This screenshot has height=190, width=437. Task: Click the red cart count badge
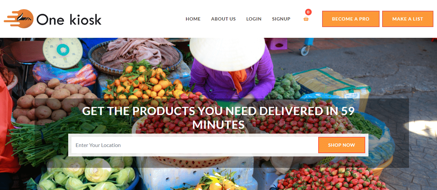coord(308,12)
